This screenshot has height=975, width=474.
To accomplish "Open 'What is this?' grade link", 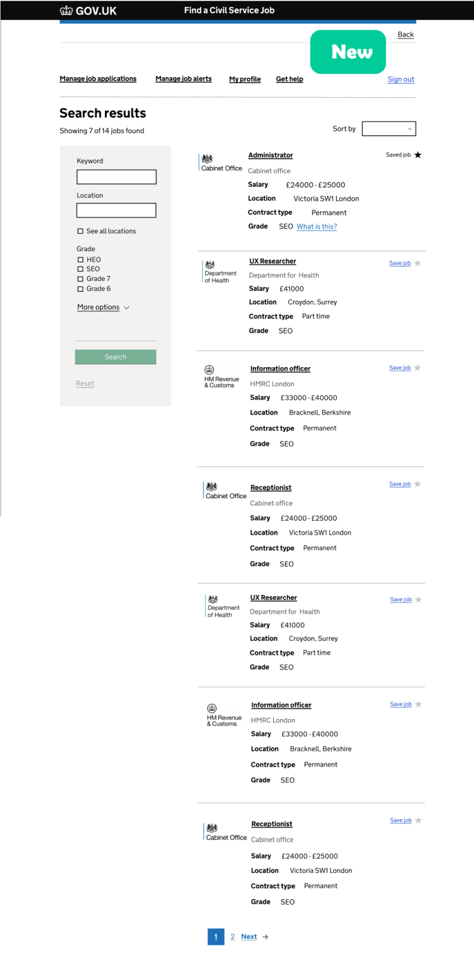I will pyautogui.click(x=316, y=227).
